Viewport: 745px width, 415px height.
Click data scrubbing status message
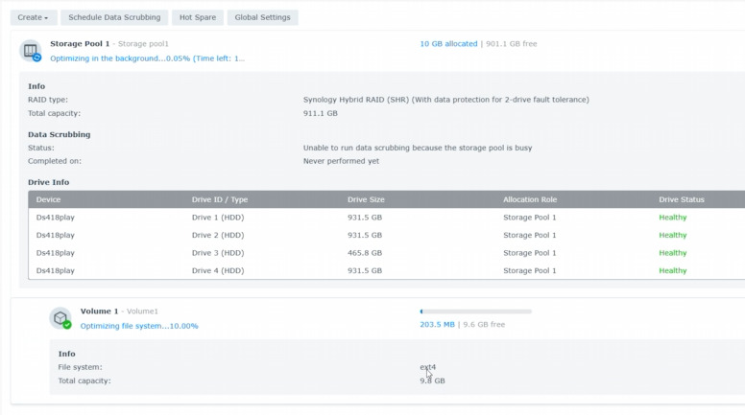(x=418, y=148)
